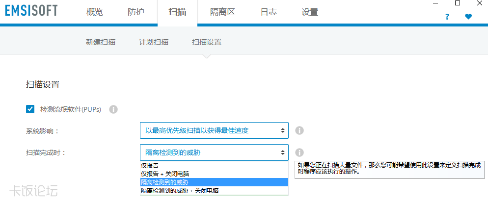Click the 计划扫描 sub-tab link

tap(154, 42)
